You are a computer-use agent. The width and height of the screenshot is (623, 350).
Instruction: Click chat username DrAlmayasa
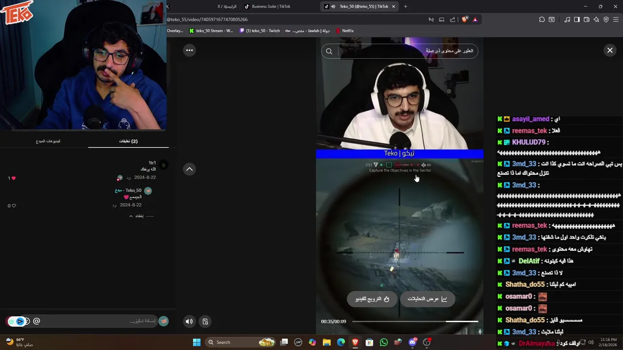(x=536, y=343)
